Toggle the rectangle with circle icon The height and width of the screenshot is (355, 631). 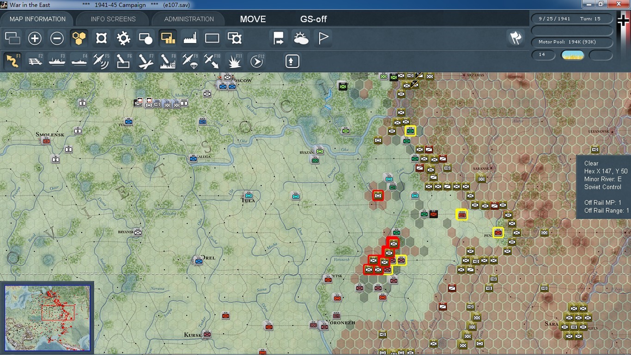pos(146,38)
